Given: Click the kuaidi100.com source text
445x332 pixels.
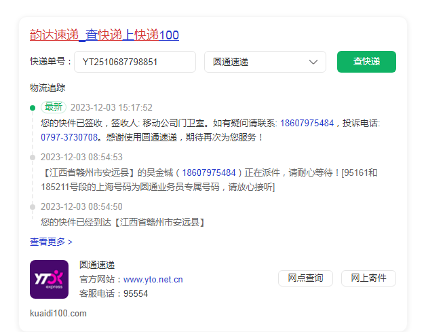Looking at the screenshot, I should [58, 313].
